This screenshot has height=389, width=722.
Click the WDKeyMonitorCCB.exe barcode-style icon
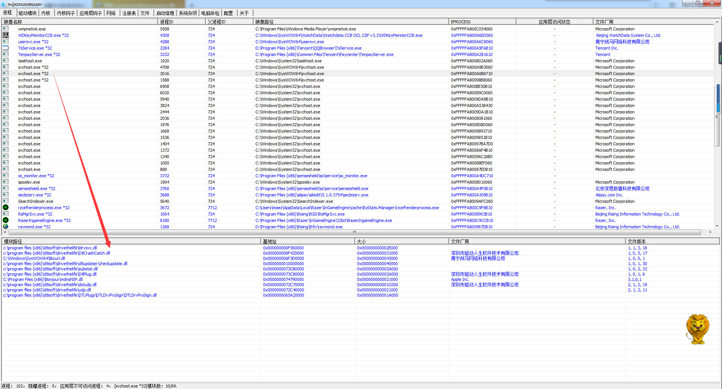pyautogui.click(x=6, y=35)
